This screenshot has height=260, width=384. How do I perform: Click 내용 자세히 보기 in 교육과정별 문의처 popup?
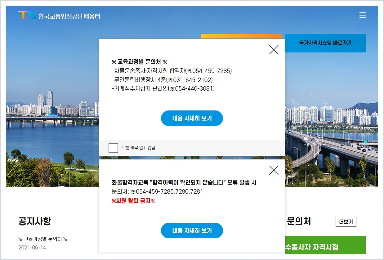tap(192, 118)
